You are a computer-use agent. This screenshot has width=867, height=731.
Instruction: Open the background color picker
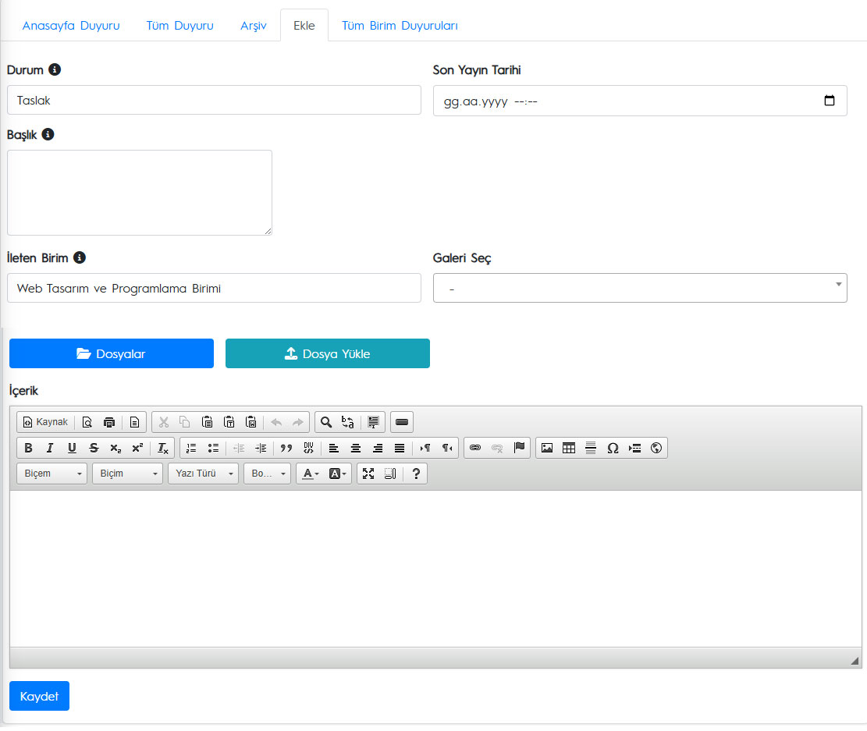[338, 474]
